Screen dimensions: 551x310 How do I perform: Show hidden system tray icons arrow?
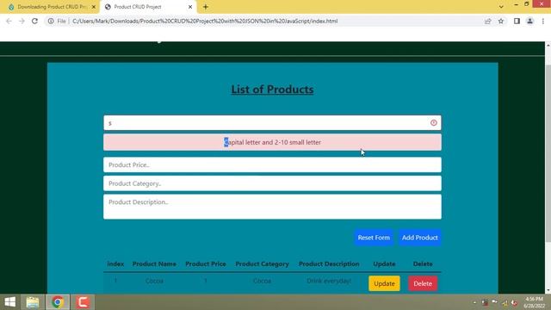pyautogui.click(x=474, y=302)
